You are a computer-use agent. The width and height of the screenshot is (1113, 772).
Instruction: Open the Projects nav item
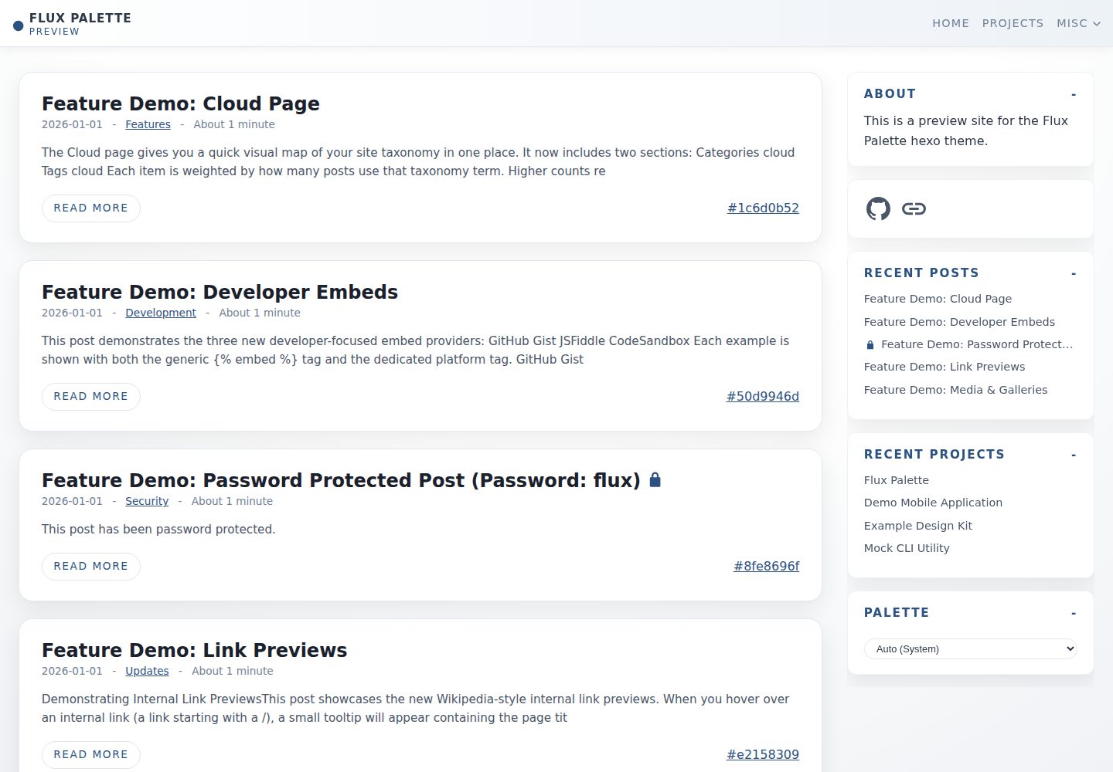point(1013,23)
